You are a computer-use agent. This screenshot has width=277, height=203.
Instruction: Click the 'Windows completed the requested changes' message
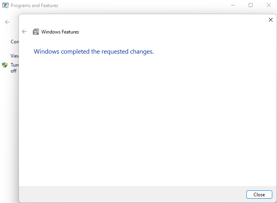pyautogui.click(x=94, y=52)
